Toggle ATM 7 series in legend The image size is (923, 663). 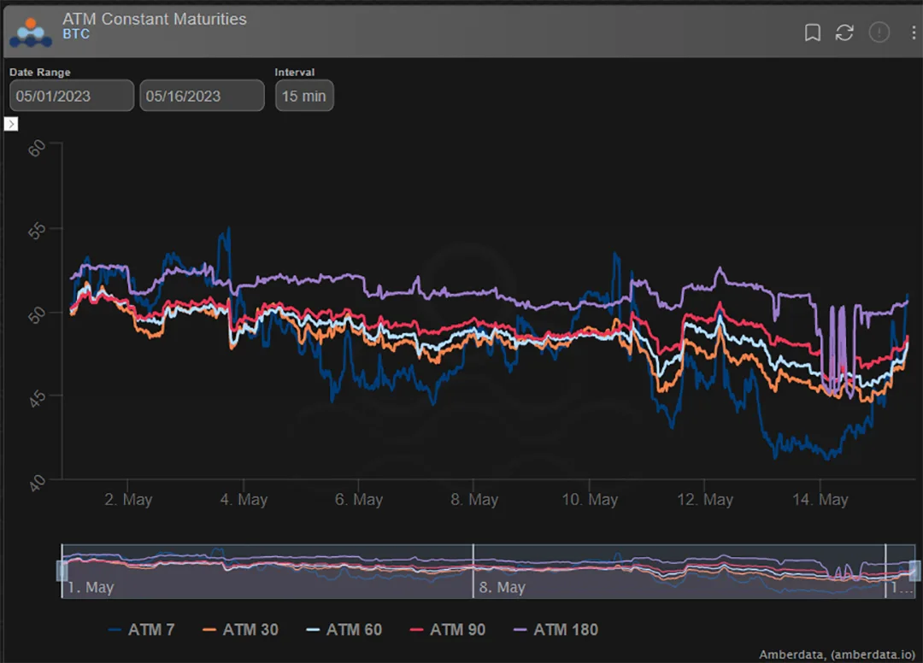click(142, 630)
